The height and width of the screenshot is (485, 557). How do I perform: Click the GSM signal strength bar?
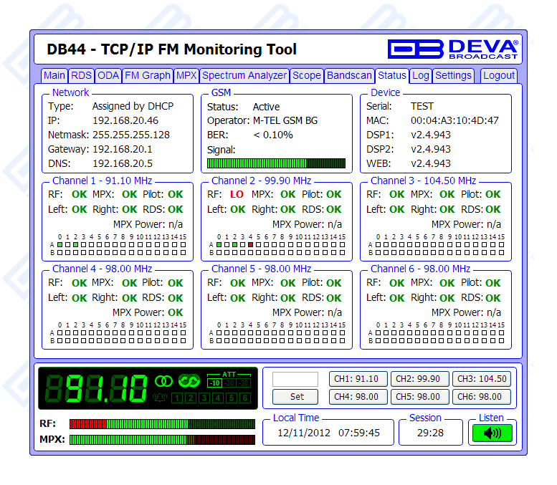click(x=276, y=163)
